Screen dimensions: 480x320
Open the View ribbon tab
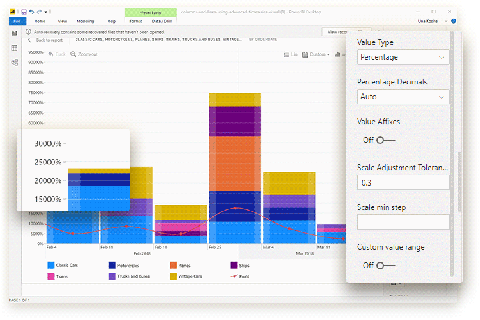pyautogui.click(x=62, y=21)
